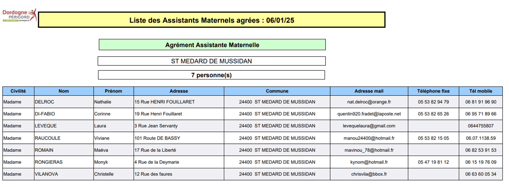Select the RAUCOULE name cell

click(48, 138)
